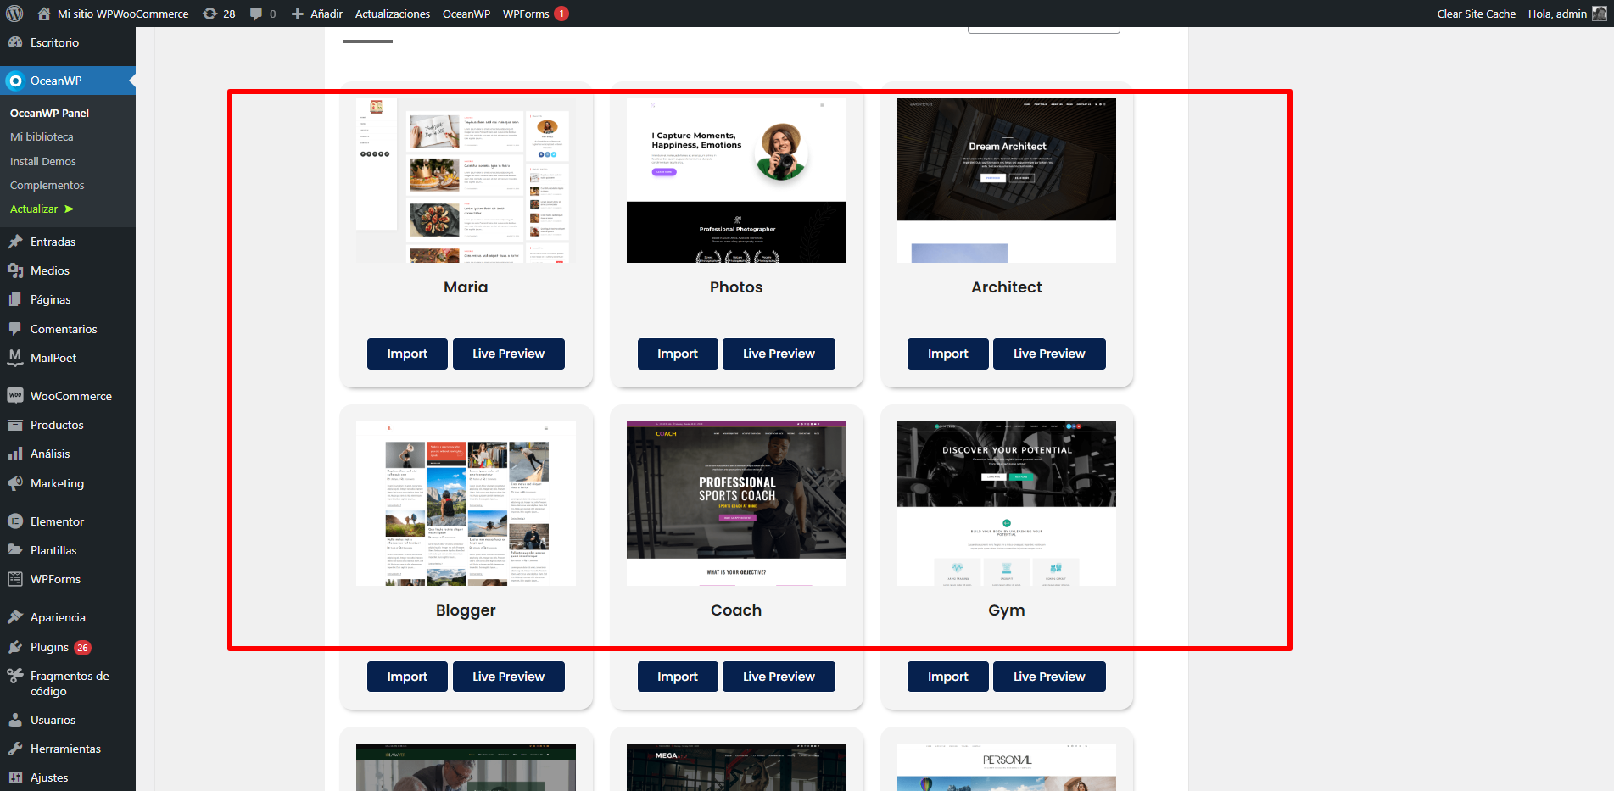Click the Maria demo thumbnail
The width and height of the screenshot is (1614, 791).
(466, 181)
